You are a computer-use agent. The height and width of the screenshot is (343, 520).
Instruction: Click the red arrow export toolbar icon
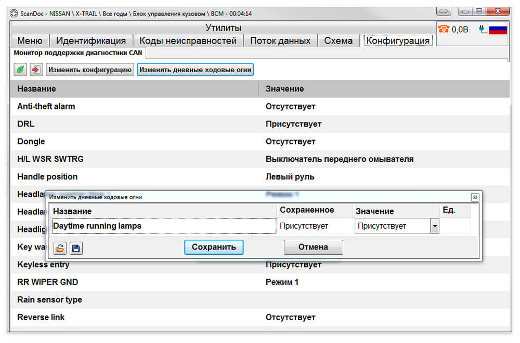tap(36, 70)
